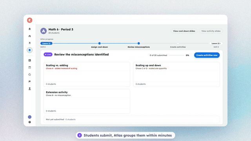Click the red app logo in sidebar
Image resolution: width=251 pixels, height=141 pixels.
click(30, 20)
